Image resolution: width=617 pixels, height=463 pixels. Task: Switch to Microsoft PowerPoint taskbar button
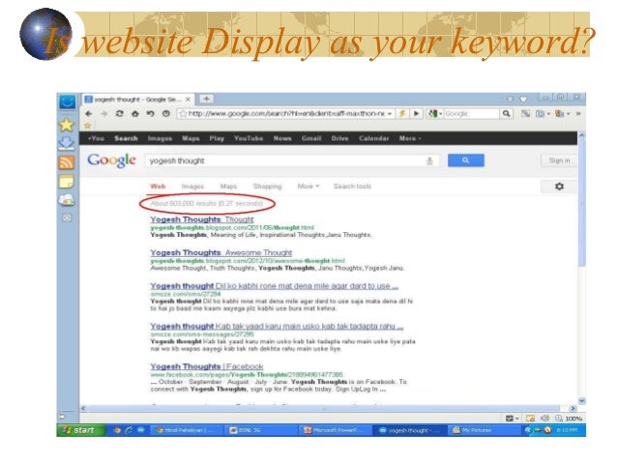(x=335, y=430)
